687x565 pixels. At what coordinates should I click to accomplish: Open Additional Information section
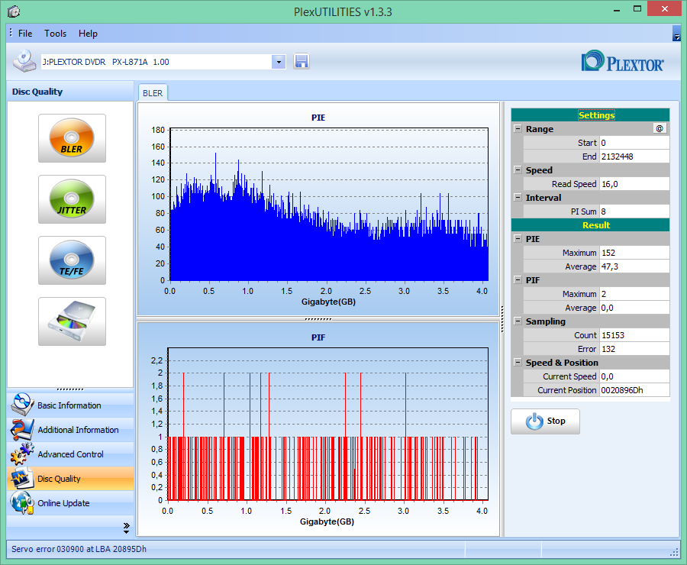[x=70, y=430]
